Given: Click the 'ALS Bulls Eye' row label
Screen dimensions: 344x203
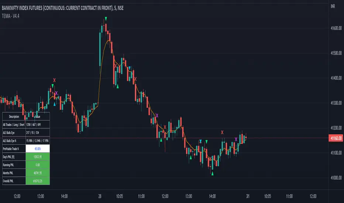Looking at the screenshot, I should (x=14, y=133).
